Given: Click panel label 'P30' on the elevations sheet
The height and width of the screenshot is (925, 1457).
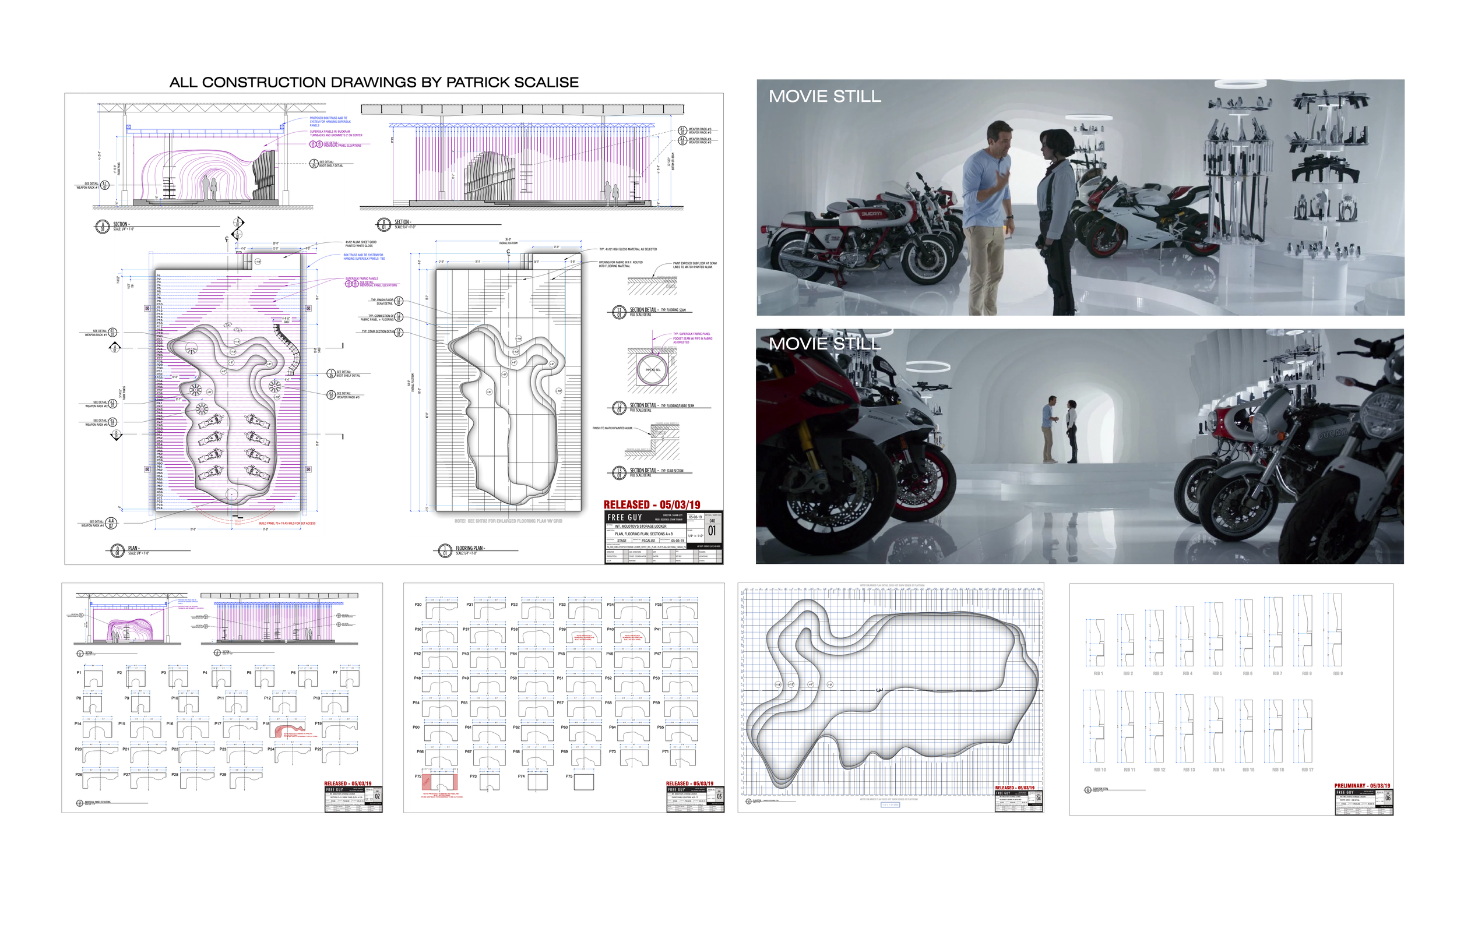Looking at the screenshot, I should pos(418,605).
